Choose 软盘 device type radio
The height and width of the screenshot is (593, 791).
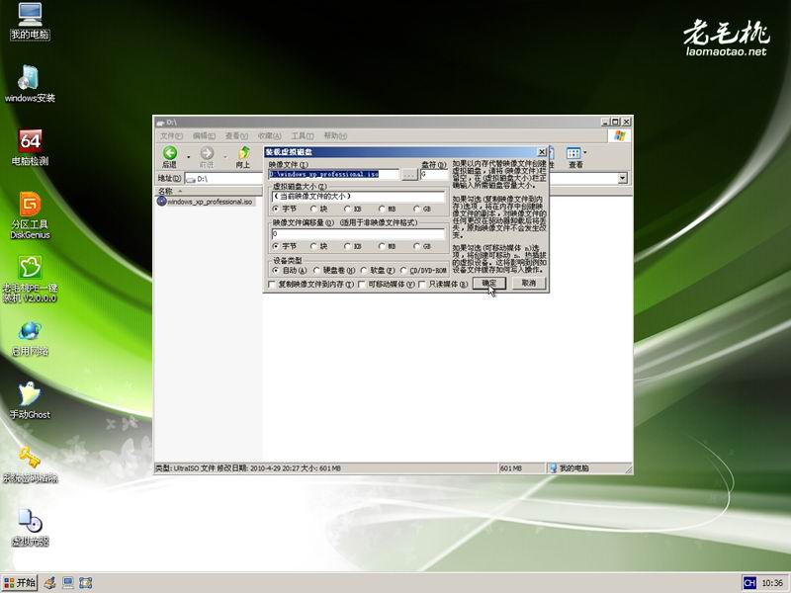364,271
